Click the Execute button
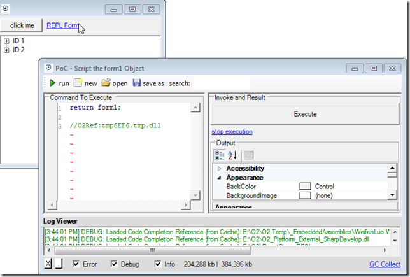The image size is (410, 277). tap(305, 114)
